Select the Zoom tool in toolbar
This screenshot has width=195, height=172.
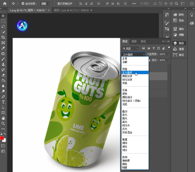point(3,124)
